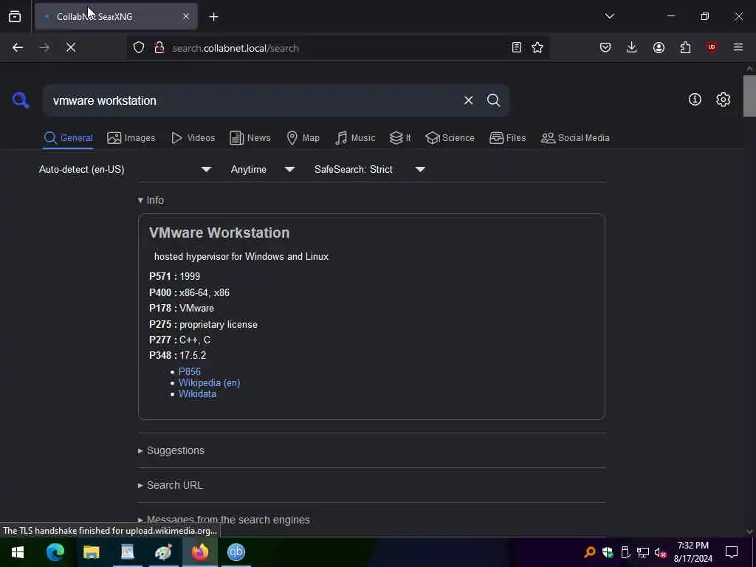Open the P856 link
This screenshot has height=567, width=756.
190,371
